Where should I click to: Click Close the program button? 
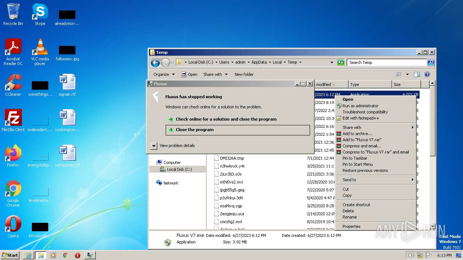click(238, 130)
